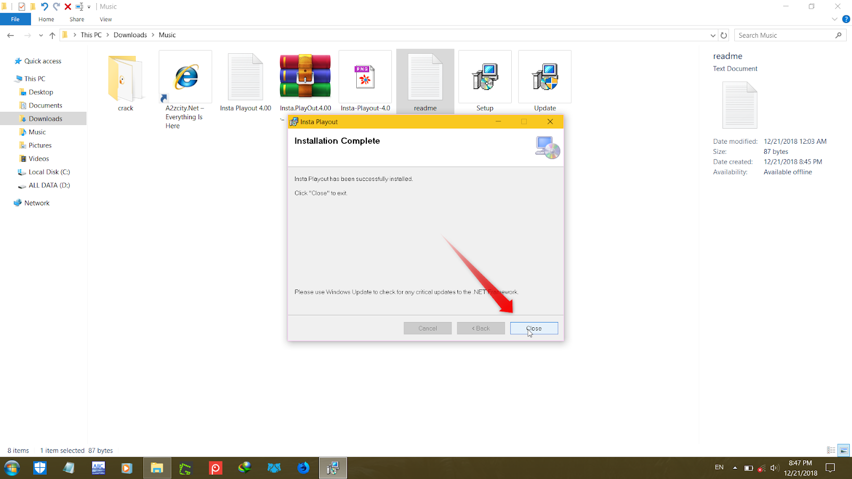Go forward in Explorer navigation

(27, 35)
